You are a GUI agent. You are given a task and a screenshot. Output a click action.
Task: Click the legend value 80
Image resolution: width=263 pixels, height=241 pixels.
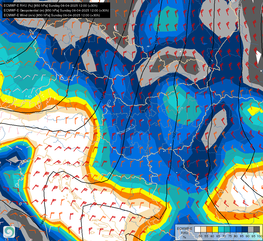tap(236, 236)
